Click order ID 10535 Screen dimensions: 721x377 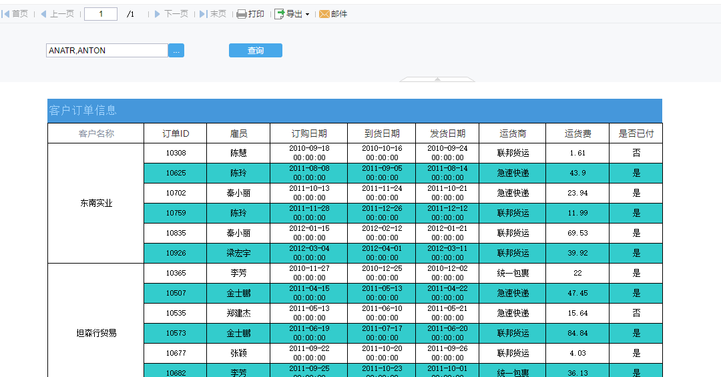[x=176, y=313]
